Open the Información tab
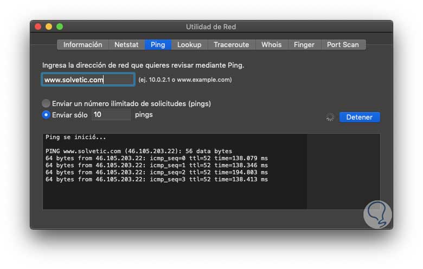The height and width of the screenshot is (269, 423). [x=82, y=45]
